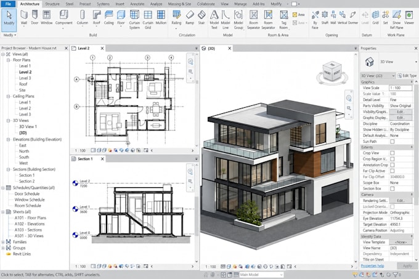The image size is (419, 279).
Task: Select the Railing tool
Action: [176, 18]
